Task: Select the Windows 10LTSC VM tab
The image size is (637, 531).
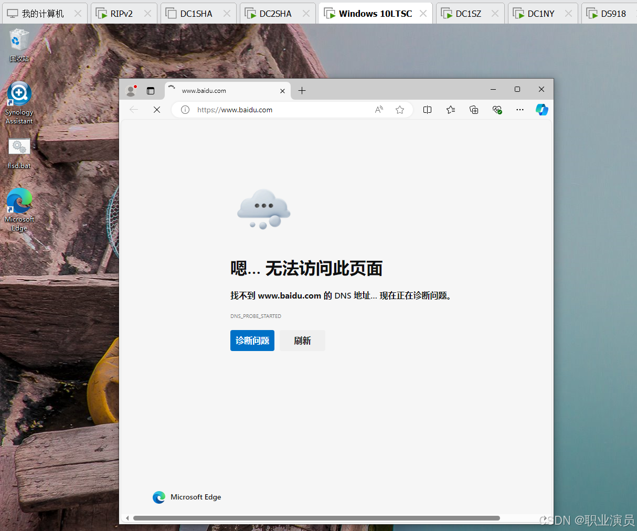Action: [x=375, y=14]
